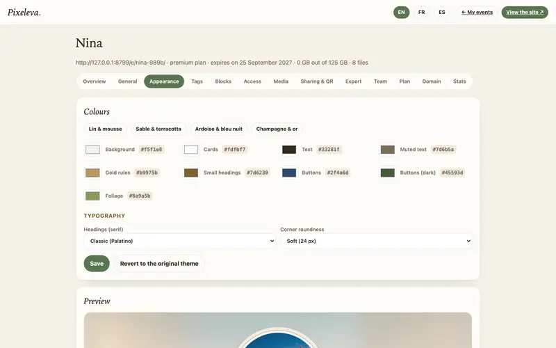This screenshot has width=556, height=348.
Task: Open the Muted text colour swatch
Action: coord(388,150)
